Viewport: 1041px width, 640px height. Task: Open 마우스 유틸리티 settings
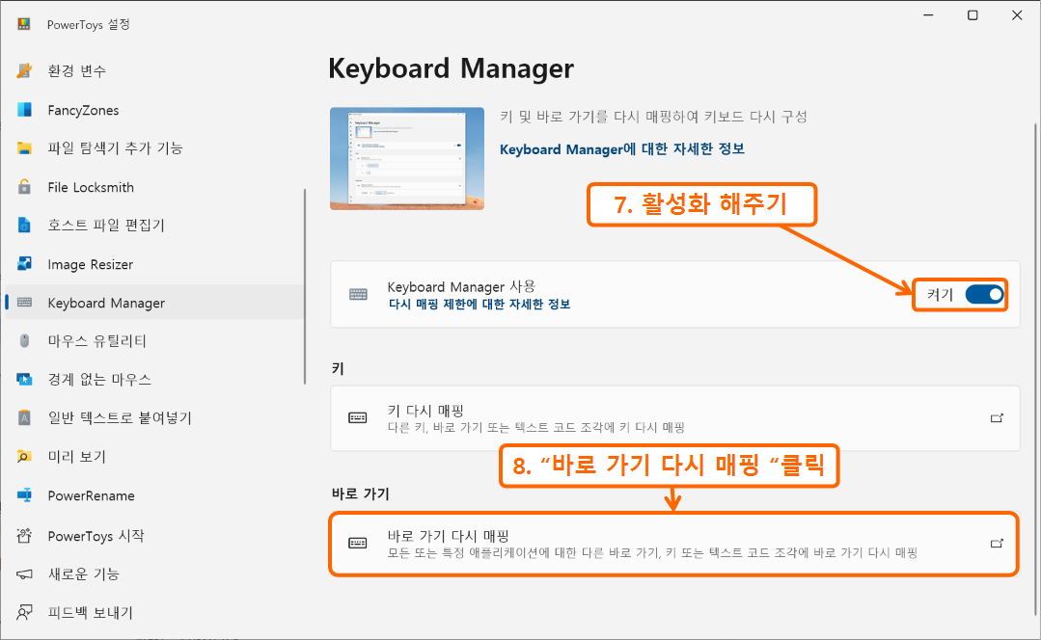(92, 341)
